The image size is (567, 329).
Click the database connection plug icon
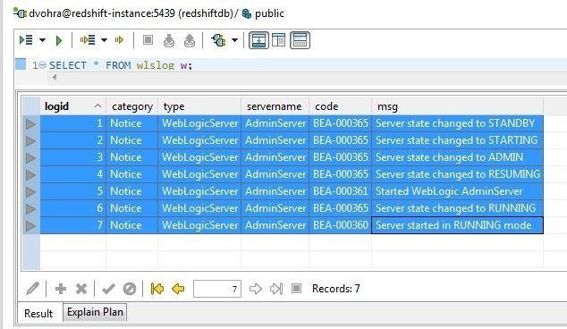(x=219, y=39)
